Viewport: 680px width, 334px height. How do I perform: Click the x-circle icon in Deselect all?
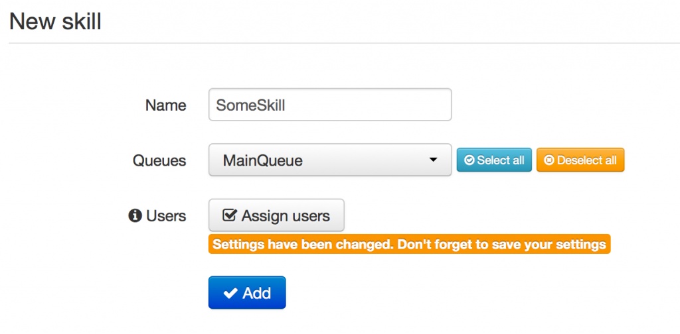[549, 160]
